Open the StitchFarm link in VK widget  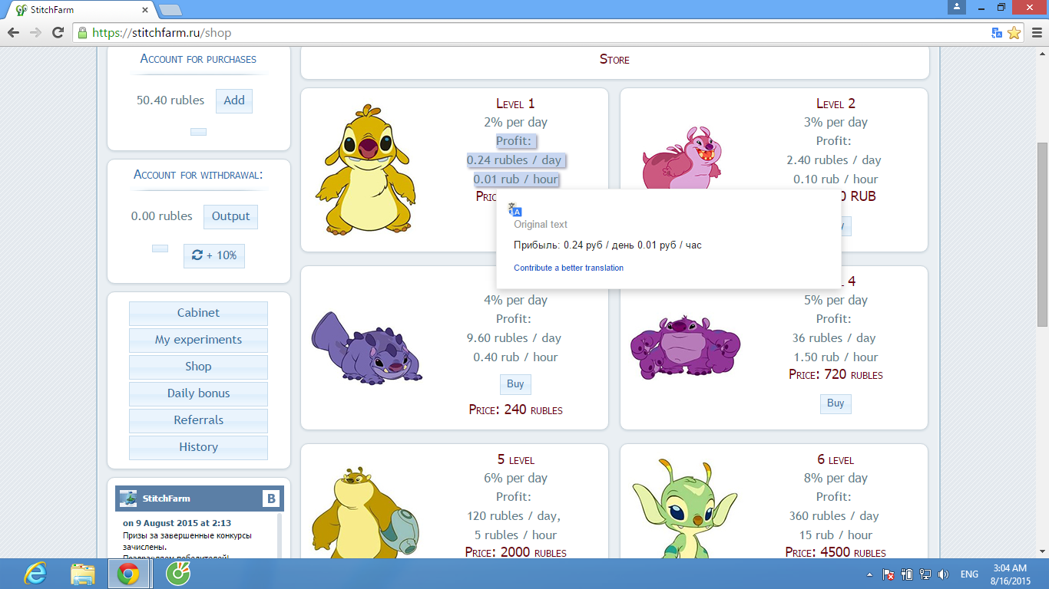tap(166, 499)
